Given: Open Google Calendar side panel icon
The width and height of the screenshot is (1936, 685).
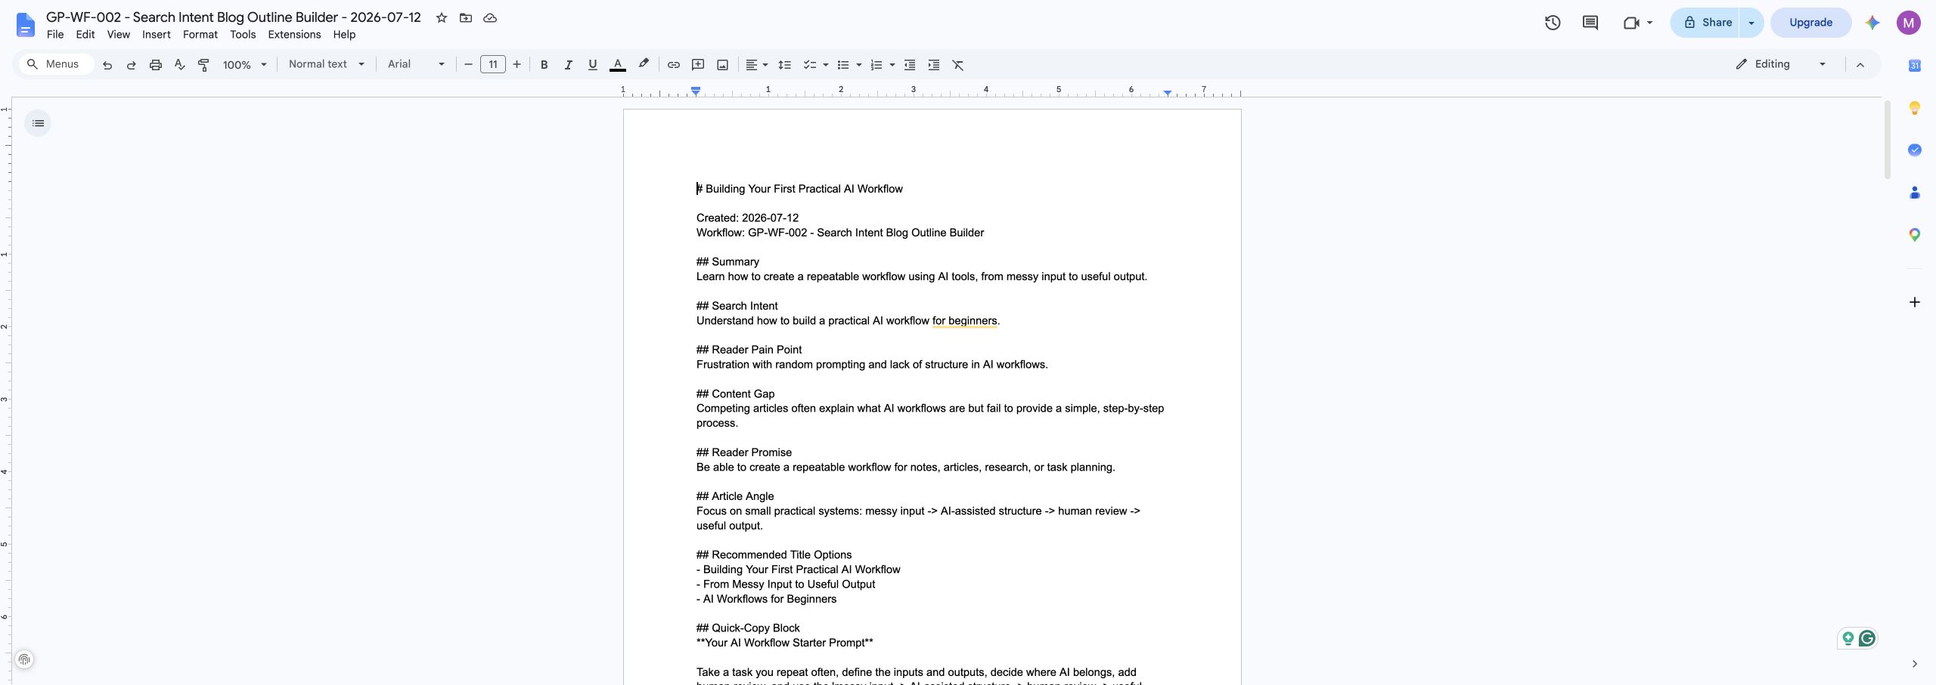Looking at the screenshot, I should [1915, 66].
